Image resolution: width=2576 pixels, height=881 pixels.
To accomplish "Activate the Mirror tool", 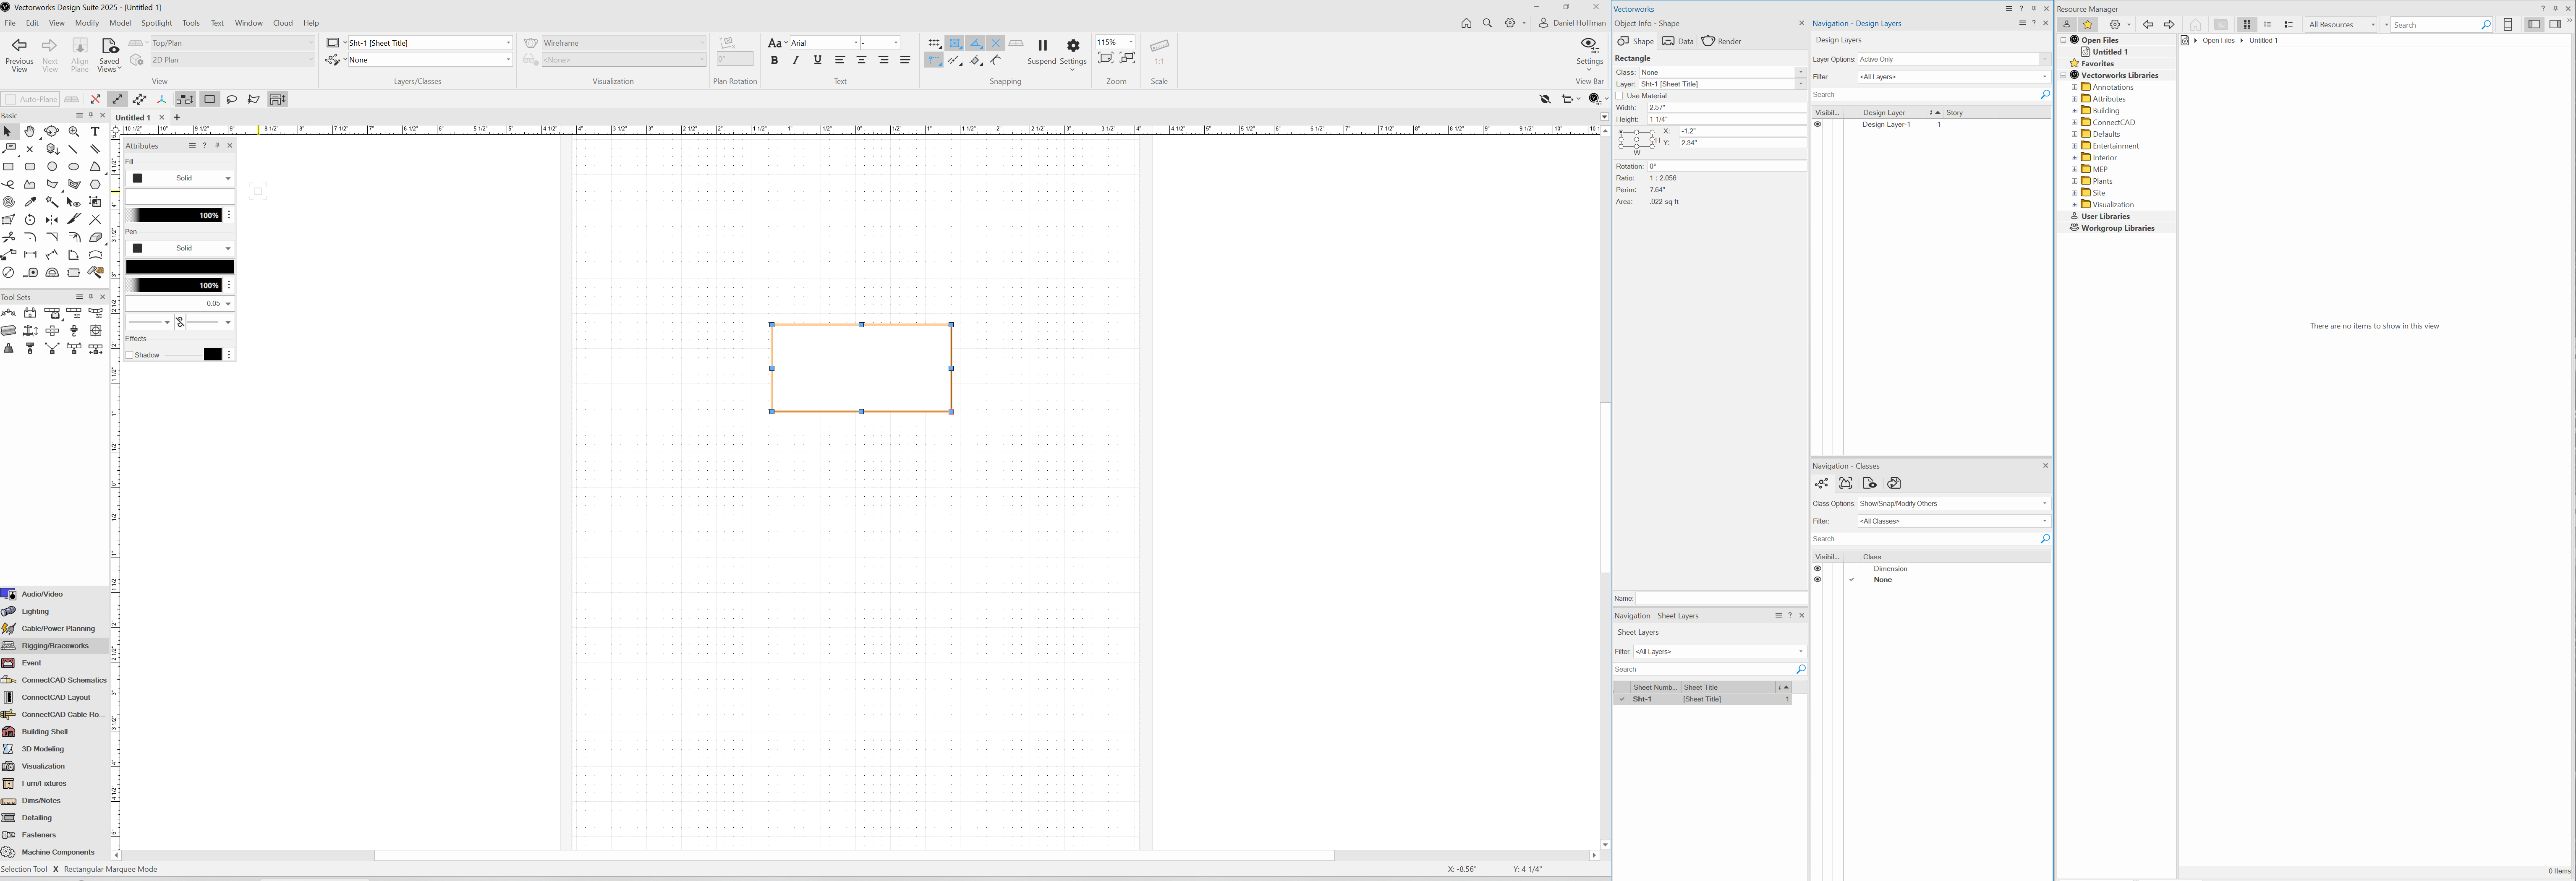I will 52,220.
